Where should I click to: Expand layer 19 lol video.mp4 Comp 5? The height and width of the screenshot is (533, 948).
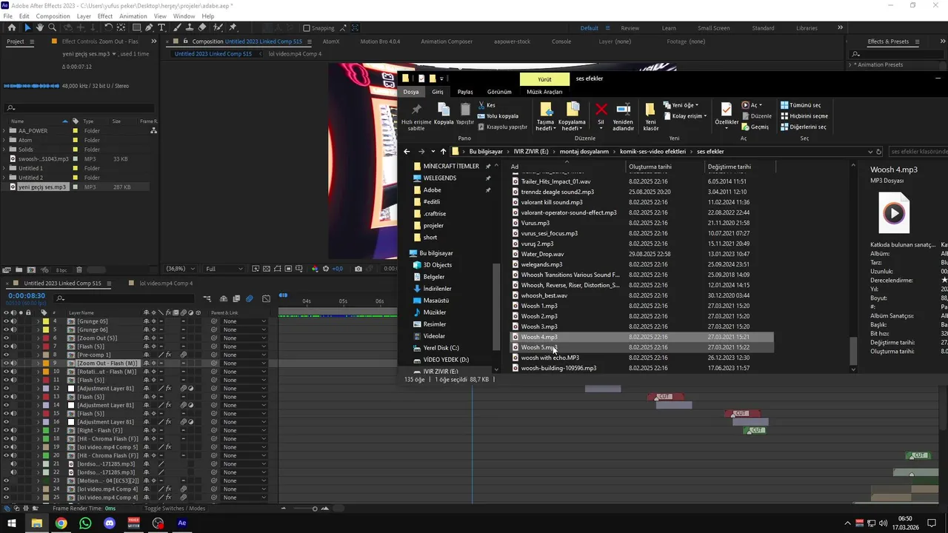click(38, 447)
